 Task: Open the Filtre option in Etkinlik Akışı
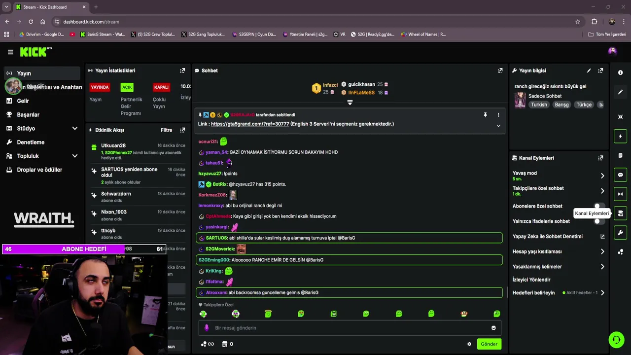coord(166,130)
